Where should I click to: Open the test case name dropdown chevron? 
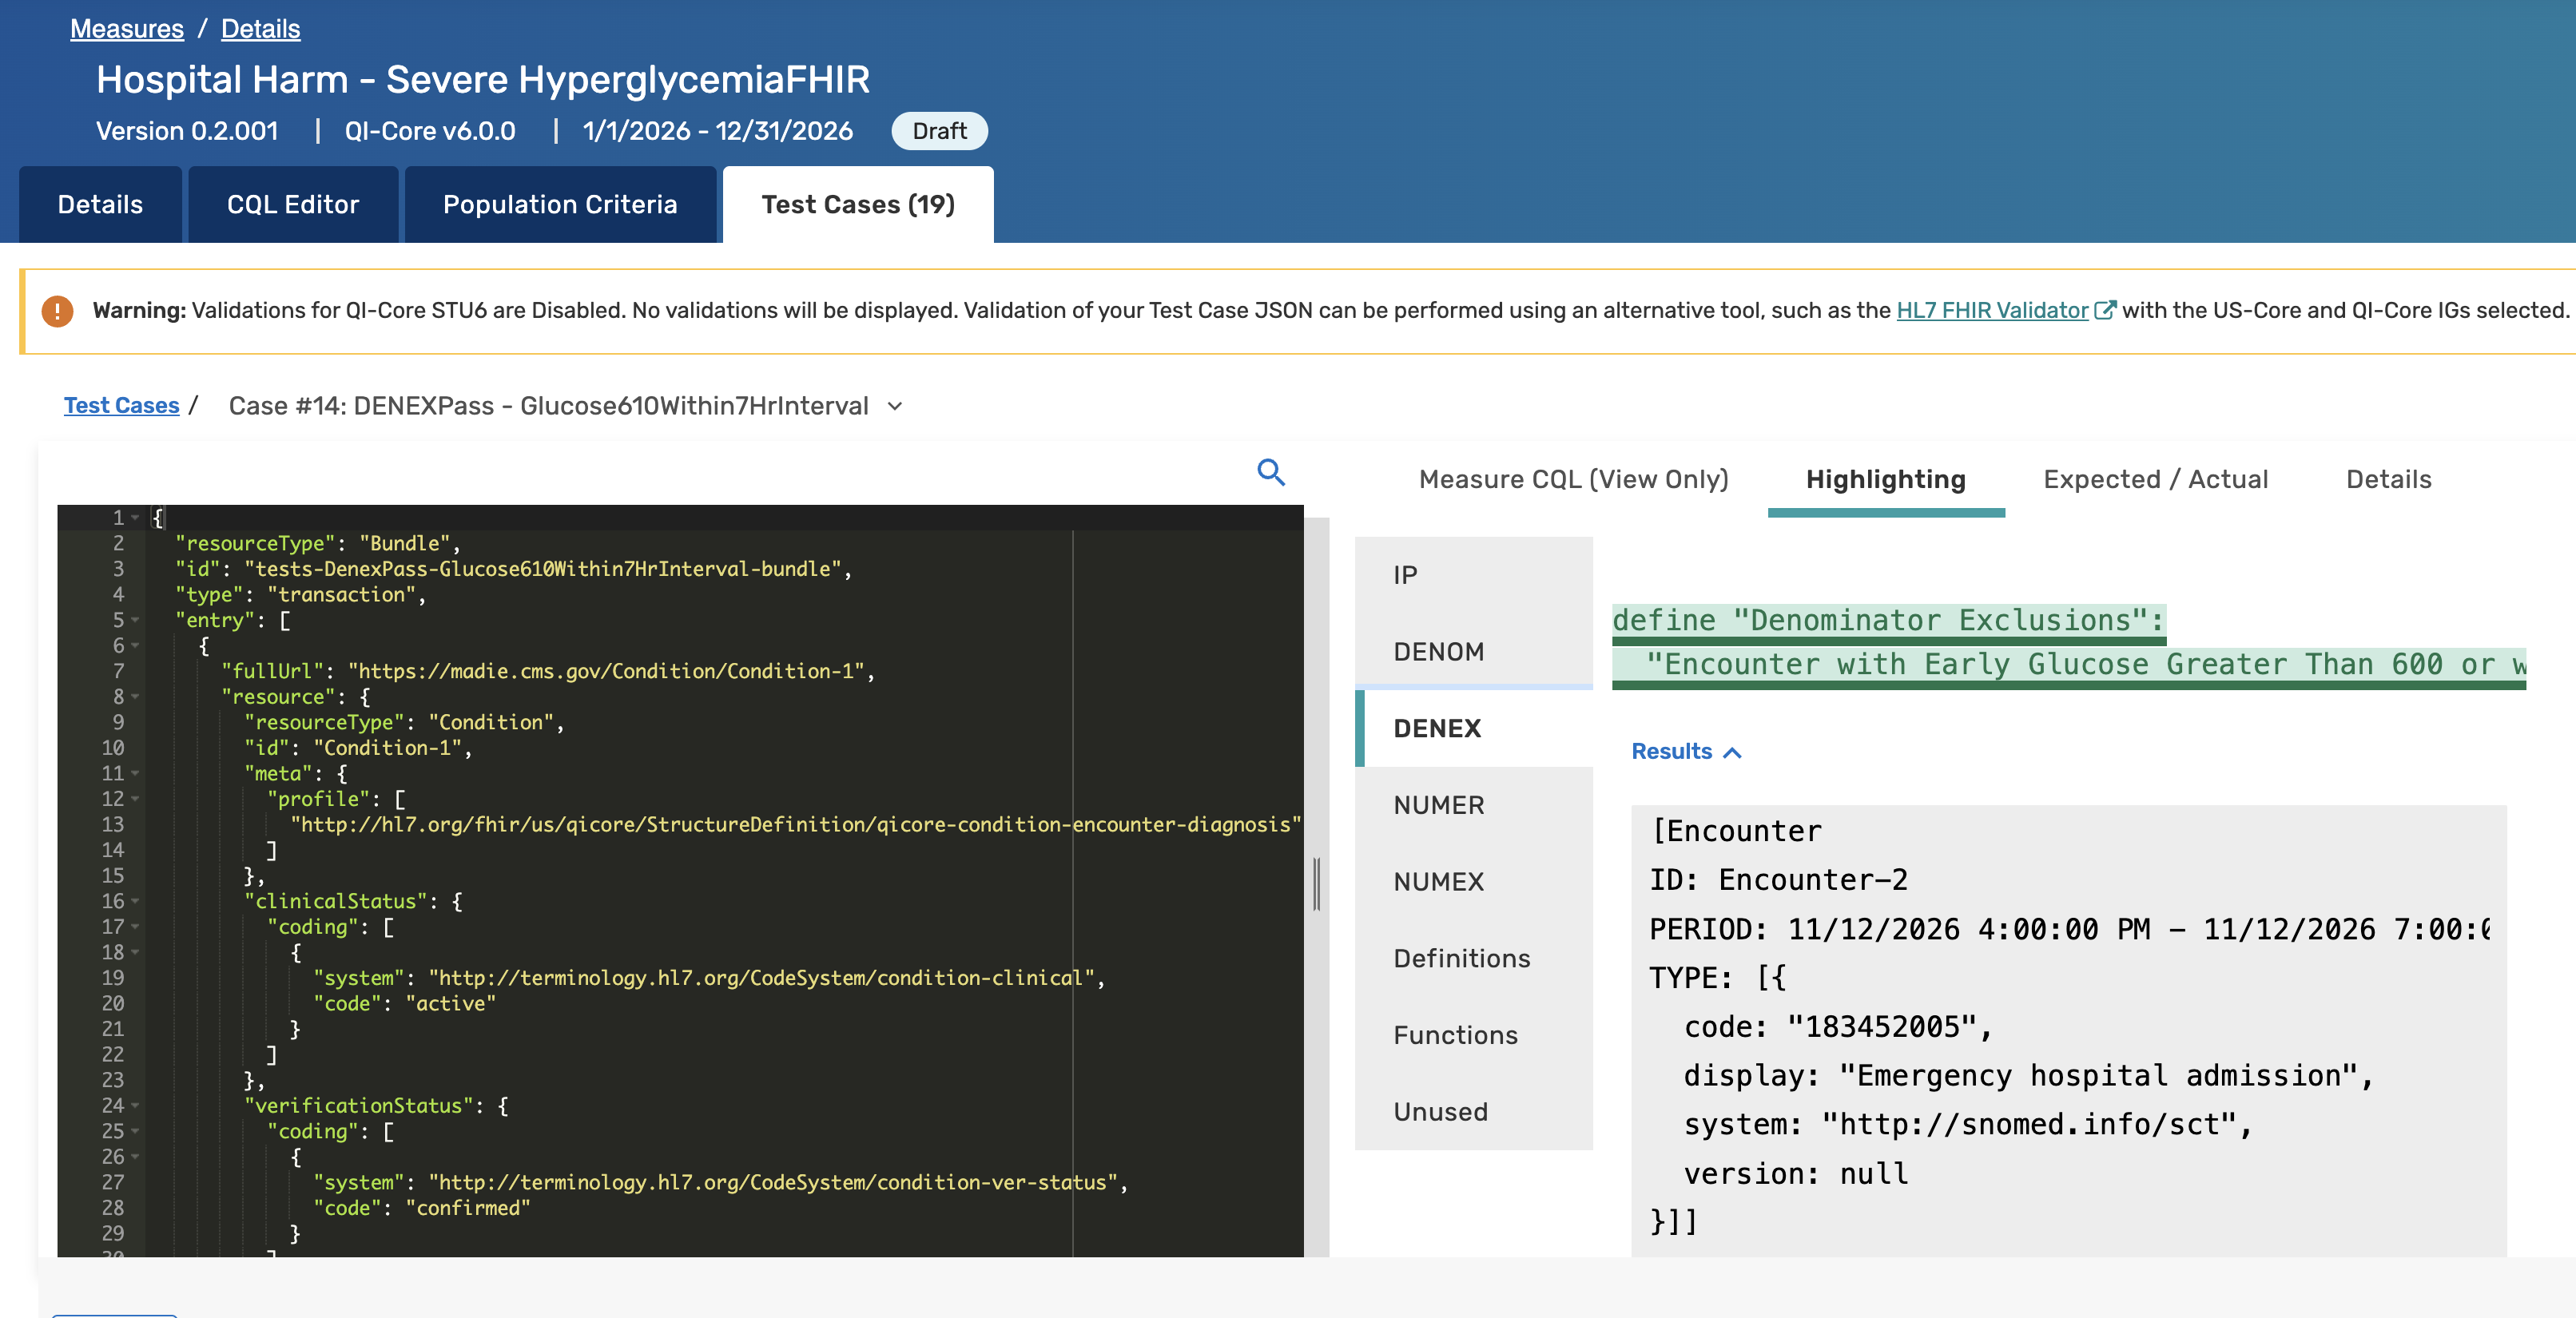coord(895,406)
